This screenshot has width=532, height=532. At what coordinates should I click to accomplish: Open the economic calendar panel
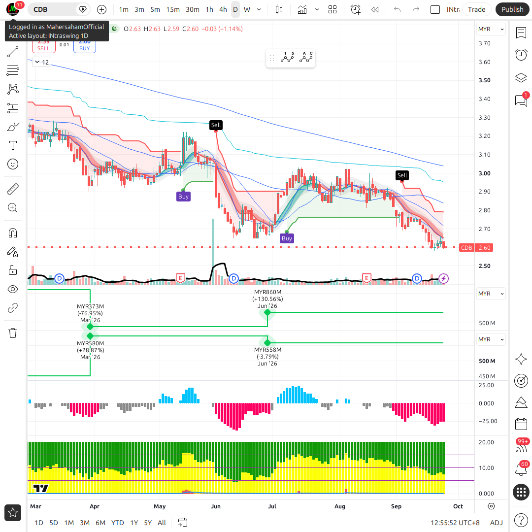pos(521,424)
